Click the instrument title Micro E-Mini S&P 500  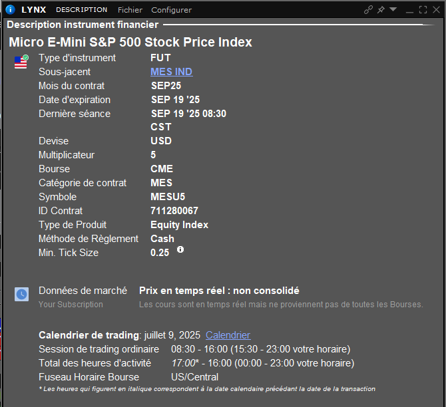(x=130, y=42)
